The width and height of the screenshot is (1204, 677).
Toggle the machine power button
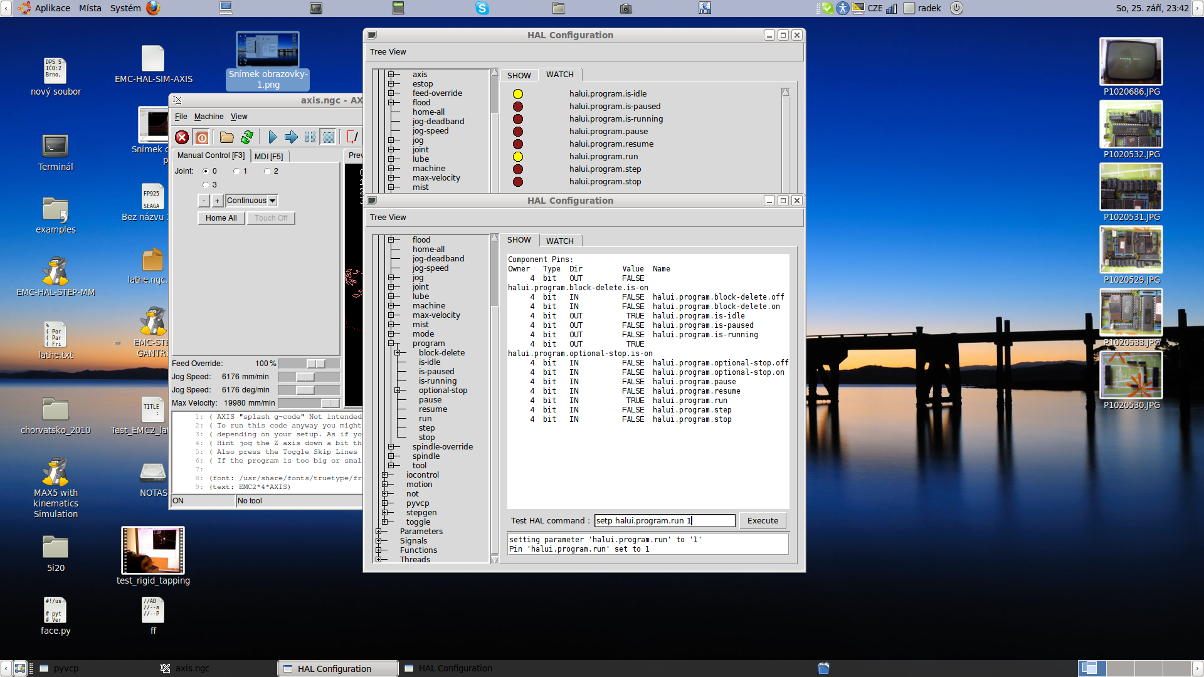[x=202, y=137]
